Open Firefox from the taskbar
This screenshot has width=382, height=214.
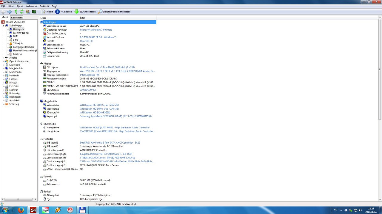tap(21, 210)
